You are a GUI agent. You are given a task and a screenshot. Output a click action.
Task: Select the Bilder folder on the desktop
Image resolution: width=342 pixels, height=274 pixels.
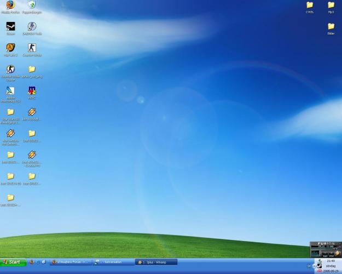[x=331, y=28]
